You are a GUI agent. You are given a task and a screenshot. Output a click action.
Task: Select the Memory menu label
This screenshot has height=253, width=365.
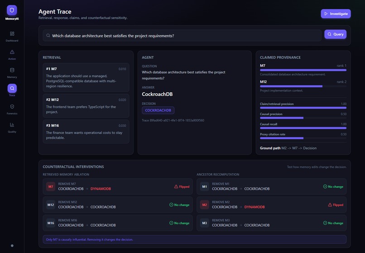point(12,77)
